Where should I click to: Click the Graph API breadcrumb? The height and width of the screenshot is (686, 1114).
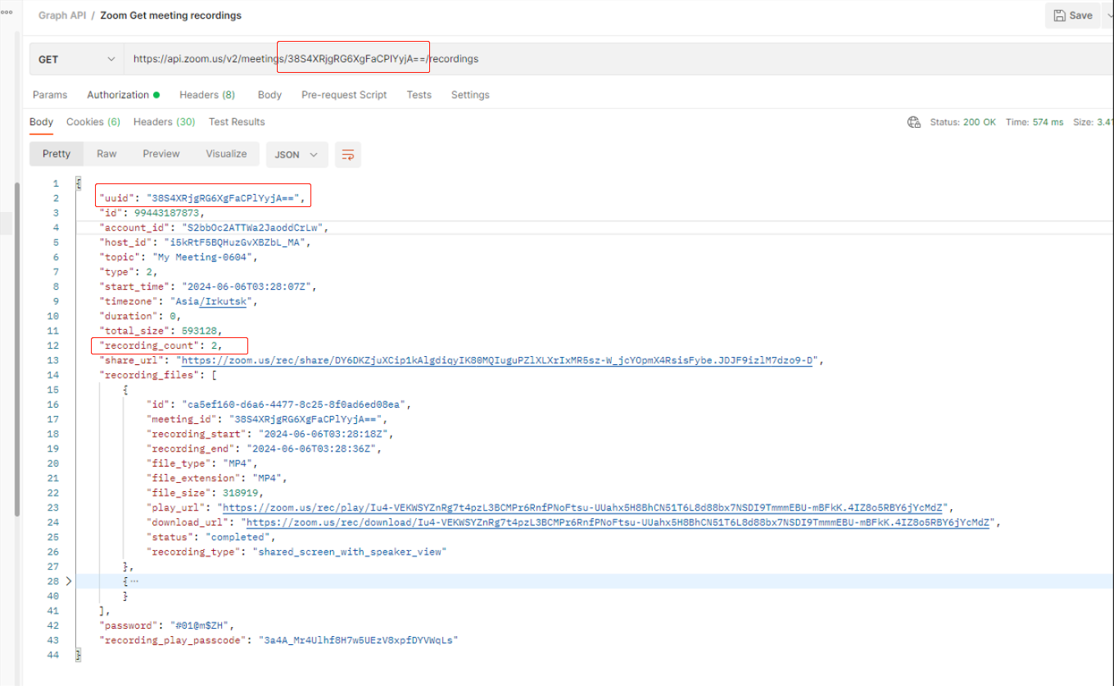click(61, 16)
